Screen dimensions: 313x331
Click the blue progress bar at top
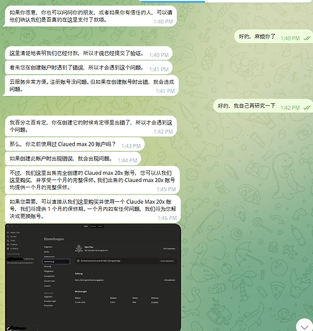(172, 1)
